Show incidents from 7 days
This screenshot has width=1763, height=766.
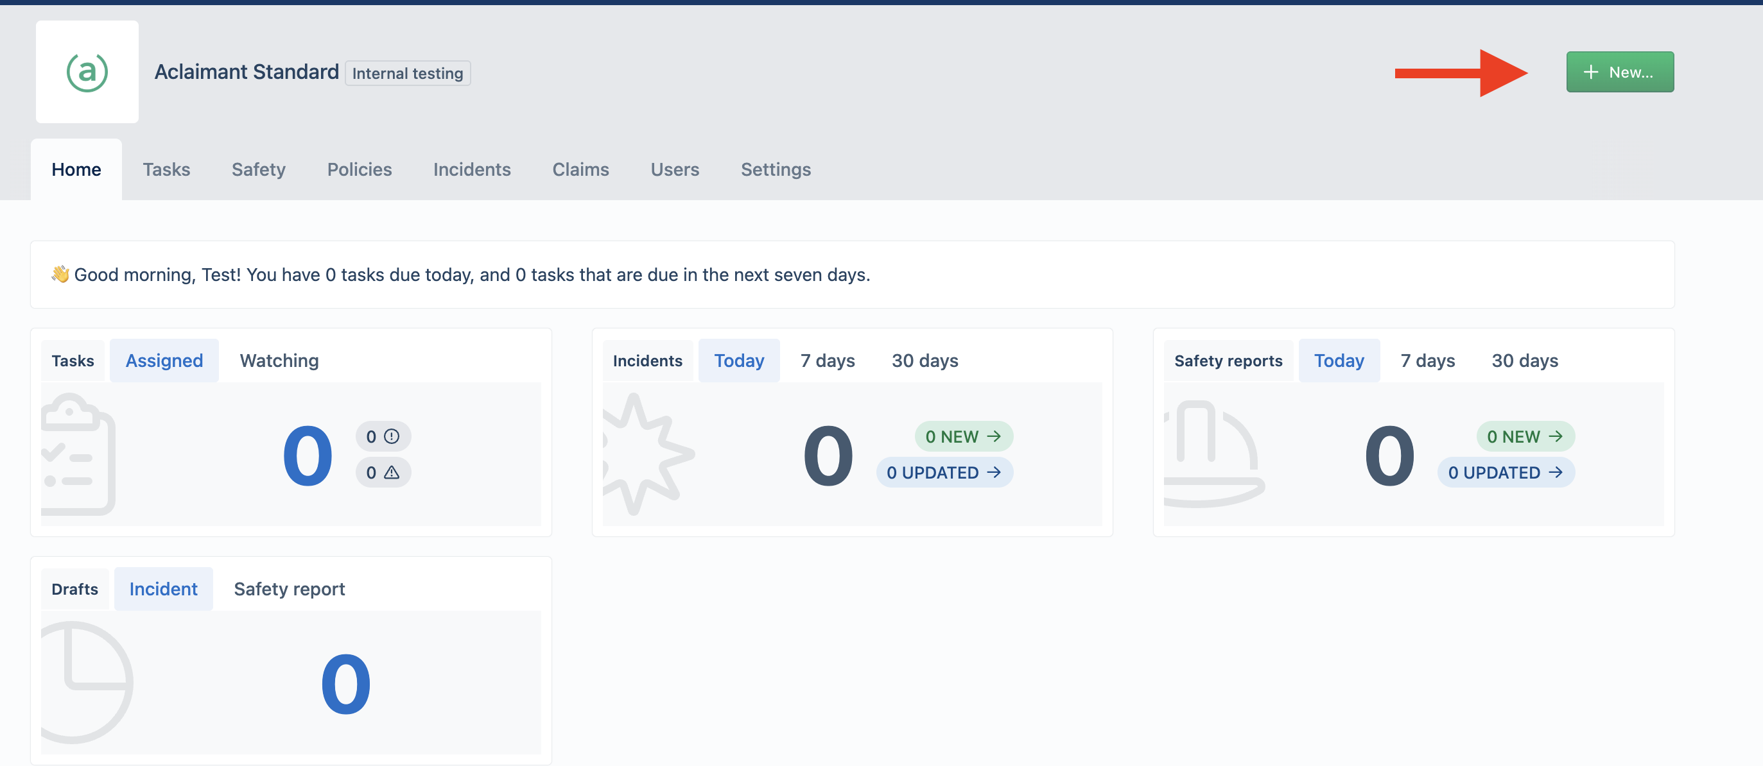tap(828, 361)
